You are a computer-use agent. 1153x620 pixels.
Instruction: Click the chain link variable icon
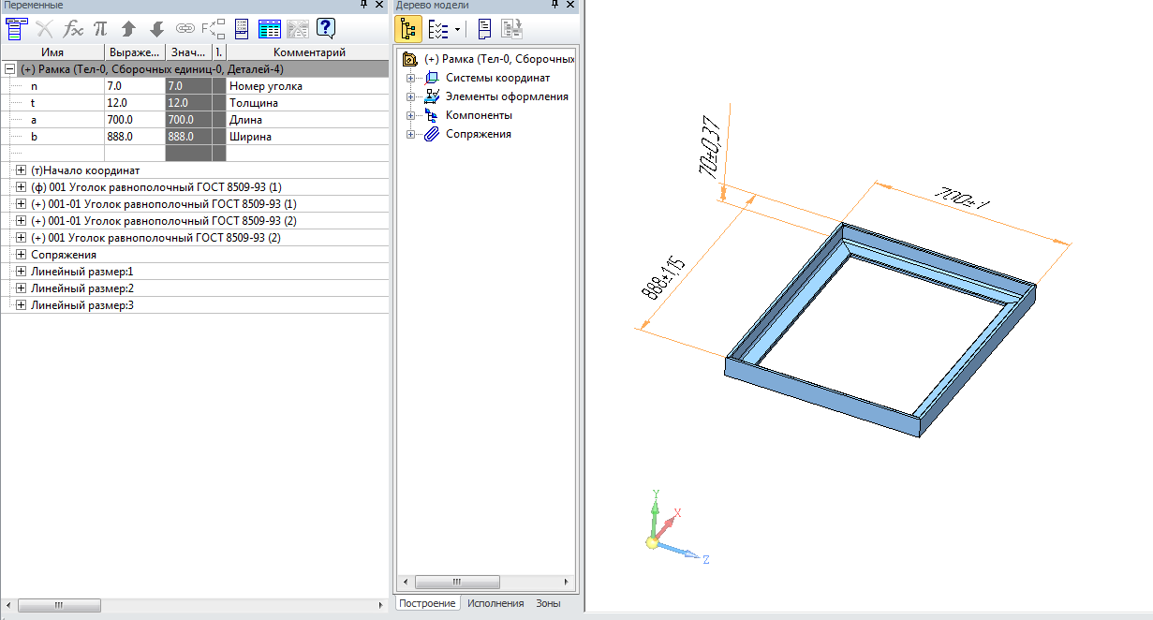click(185, 28)
